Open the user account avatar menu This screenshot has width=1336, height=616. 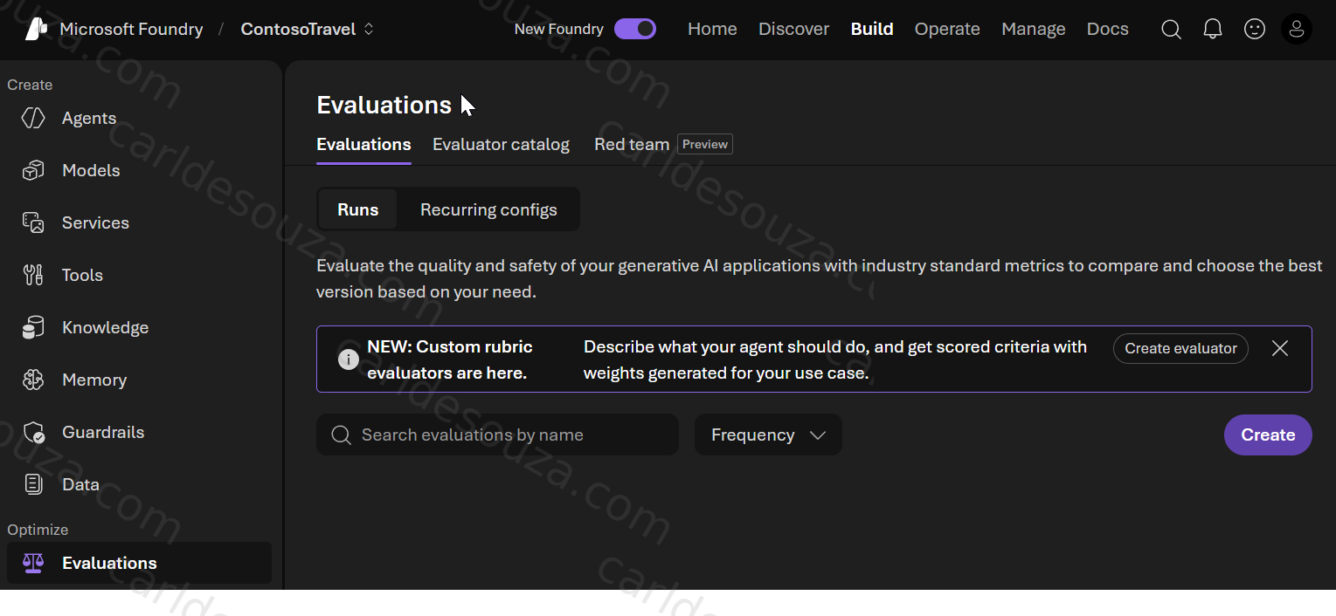[1297, 30]
